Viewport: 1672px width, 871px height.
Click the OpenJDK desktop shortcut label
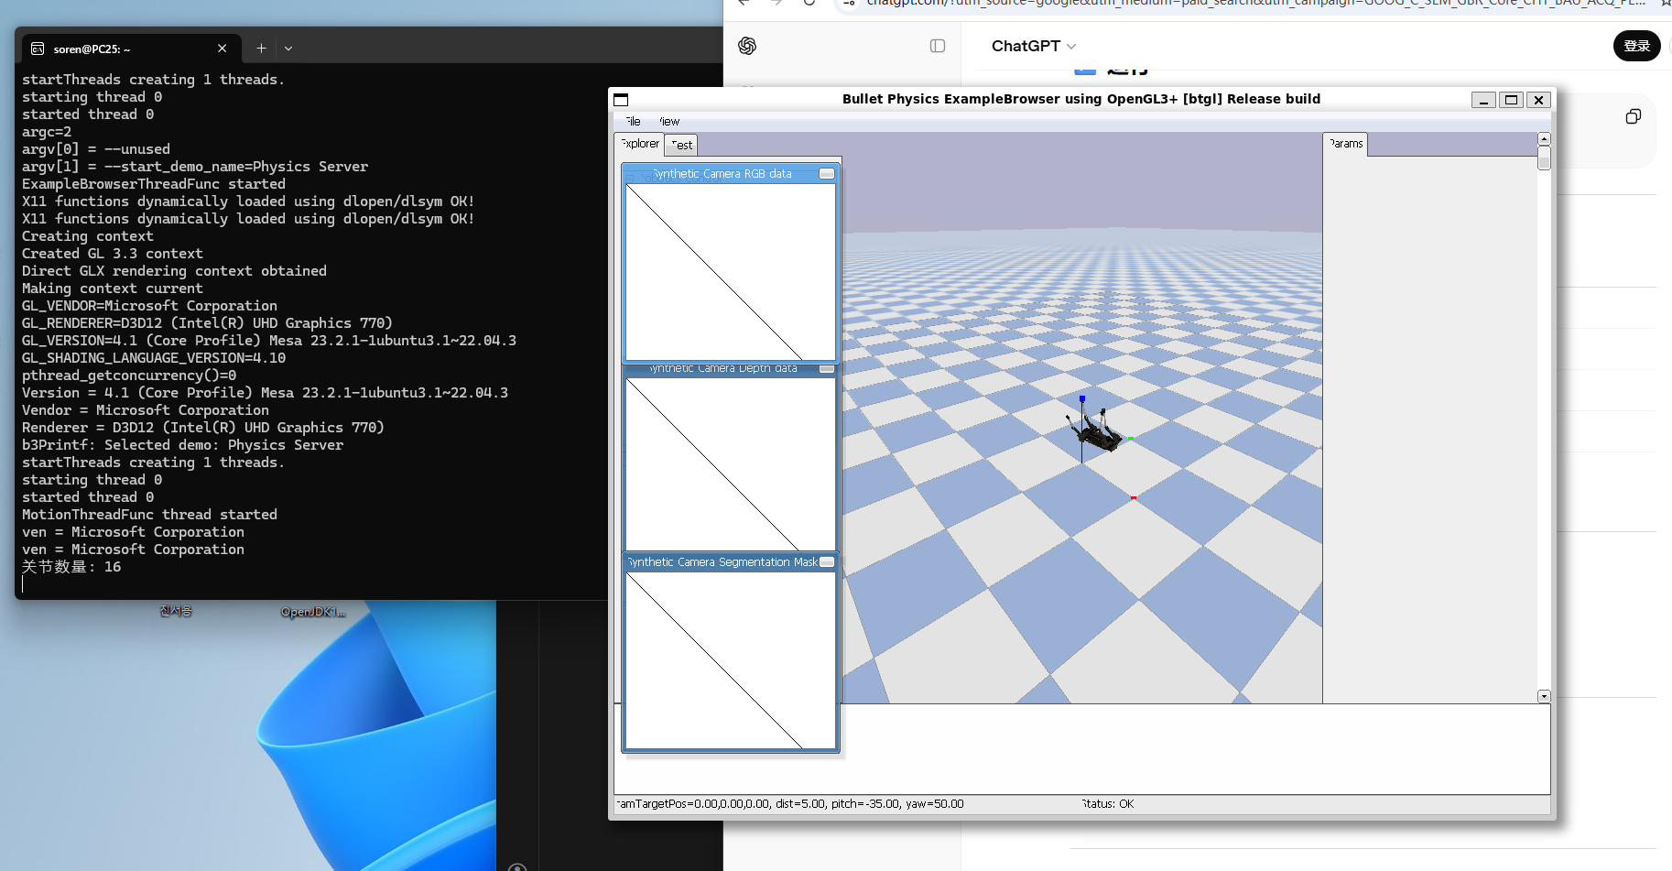[x=313, y=612]
